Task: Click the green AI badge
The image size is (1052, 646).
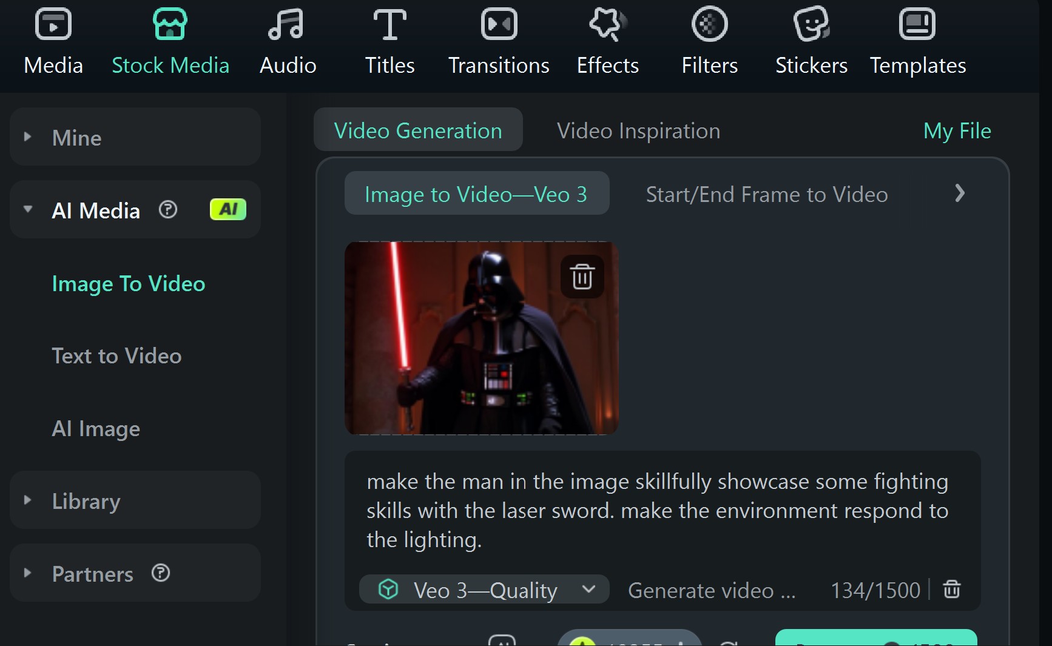Action: click(x=228, y=209)
